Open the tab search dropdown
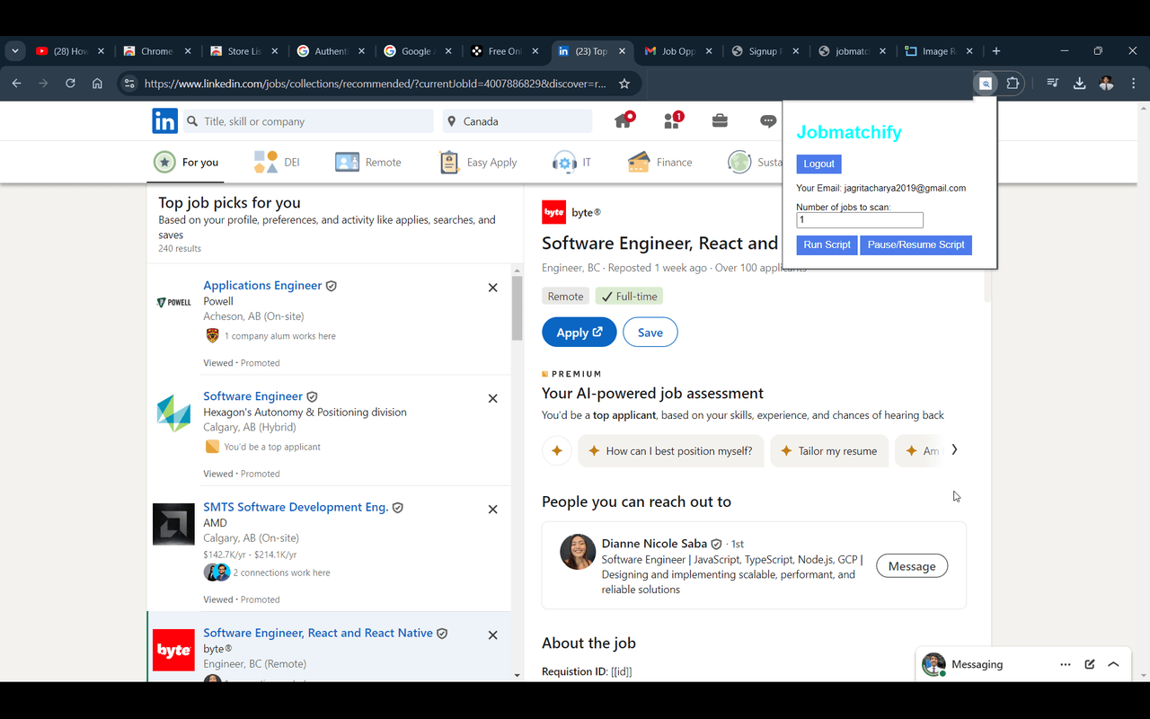The width and height of the screenshot is (1150, 719). 15,51
